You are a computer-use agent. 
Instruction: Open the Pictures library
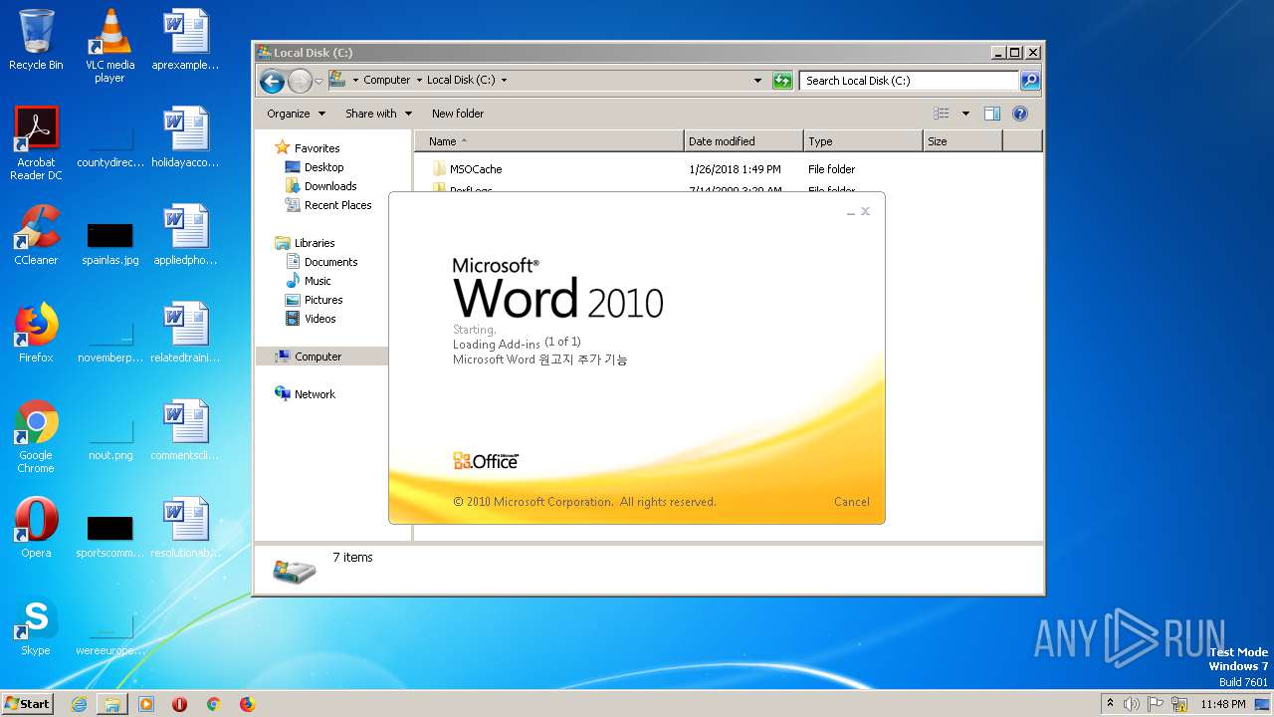tap(315, 300)
